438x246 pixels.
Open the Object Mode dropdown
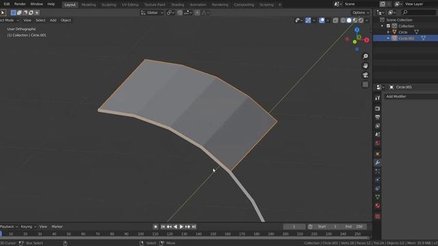[9, 20]
